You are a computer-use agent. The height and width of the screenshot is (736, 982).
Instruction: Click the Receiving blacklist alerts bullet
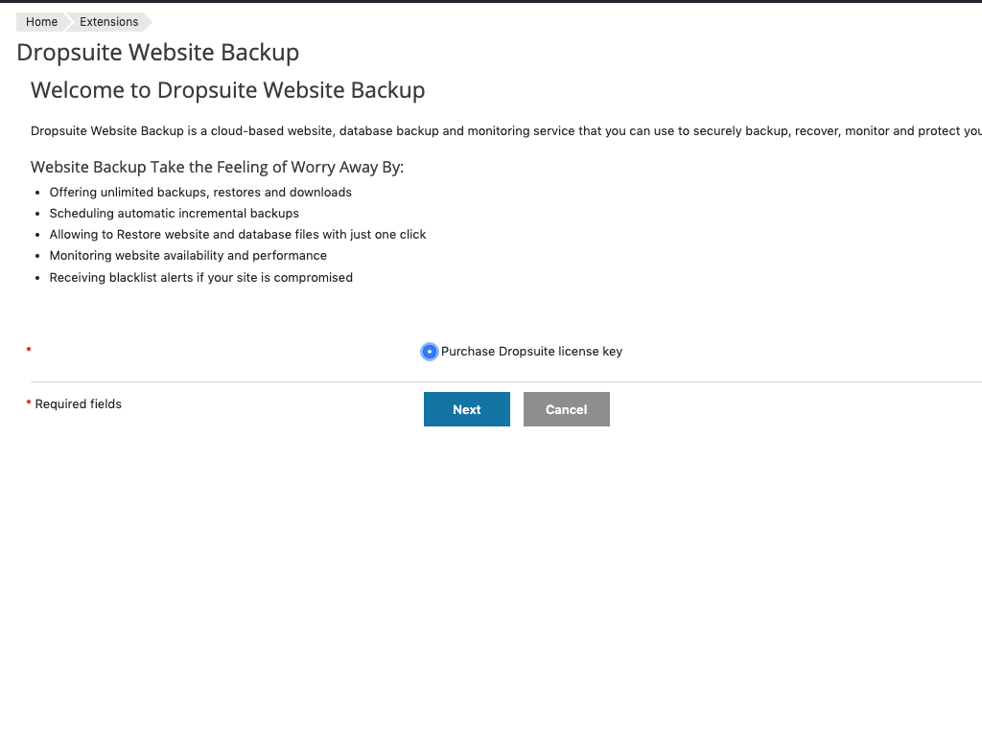[x=200, y=277]
